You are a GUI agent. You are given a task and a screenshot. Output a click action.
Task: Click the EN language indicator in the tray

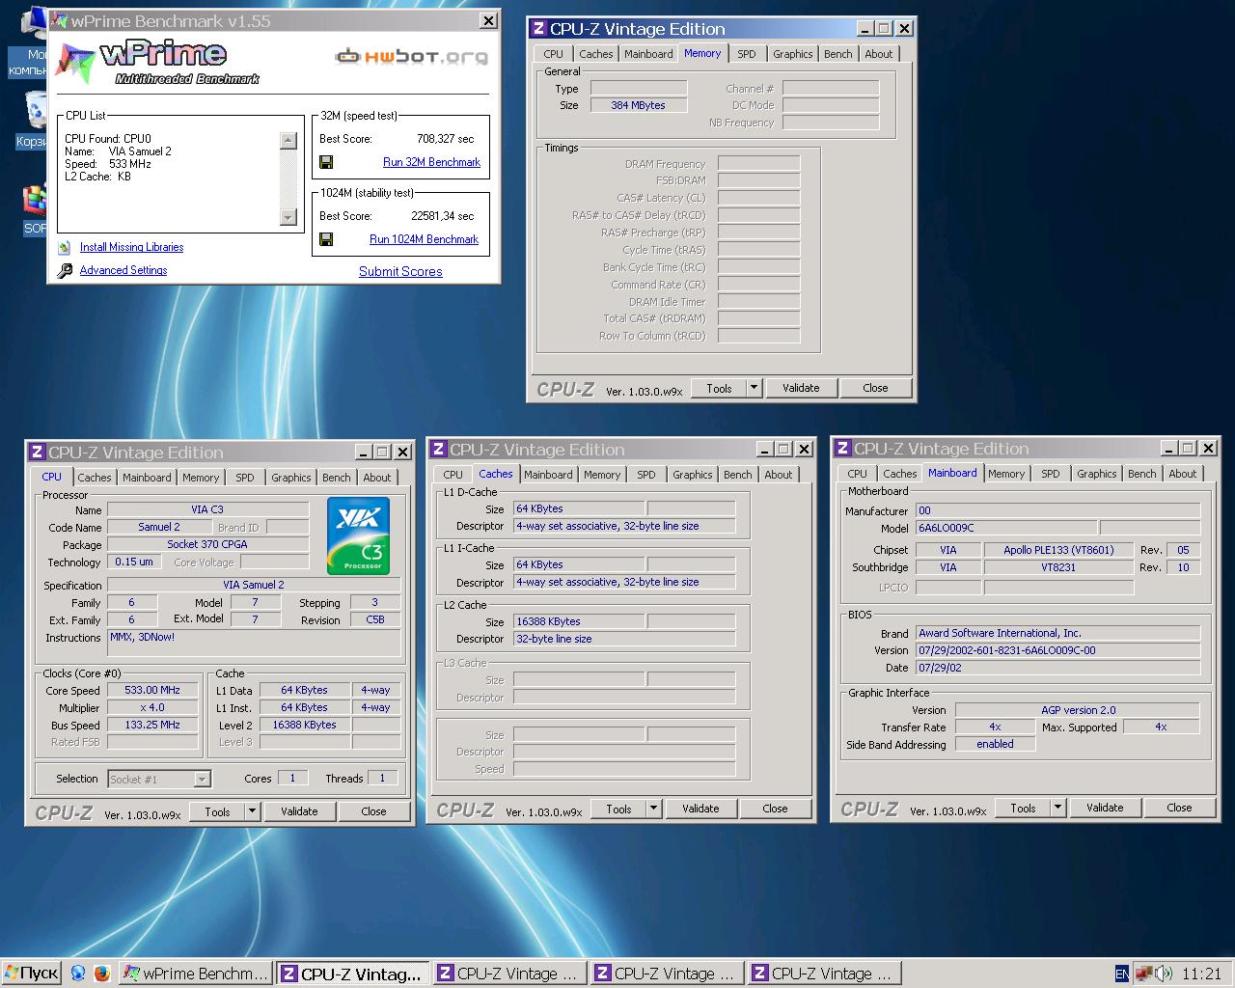tap(1122, 974)
